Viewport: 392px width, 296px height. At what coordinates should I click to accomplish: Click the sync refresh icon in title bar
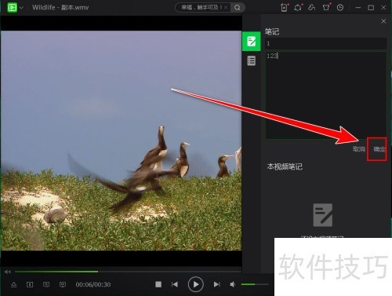pyautogui.click(x=297, y=8)
